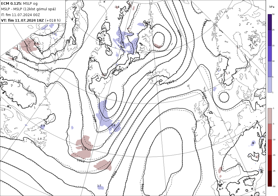Click the 'hPa' legend unit label
Image resolution: width=278 pixels, height=196 pixels.
[272, 7]
